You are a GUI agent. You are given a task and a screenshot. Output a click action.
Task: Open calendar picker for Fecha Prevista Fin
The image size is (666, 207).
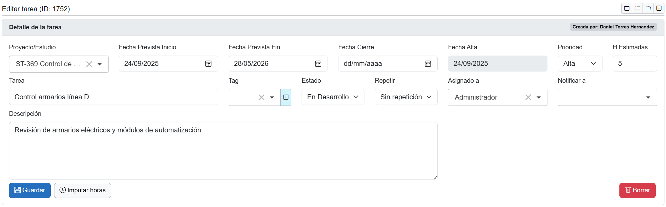(x=318, y=64)
